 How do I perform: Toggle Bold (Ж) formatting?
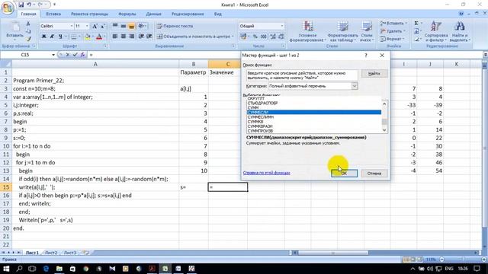[x=44, y=37]
